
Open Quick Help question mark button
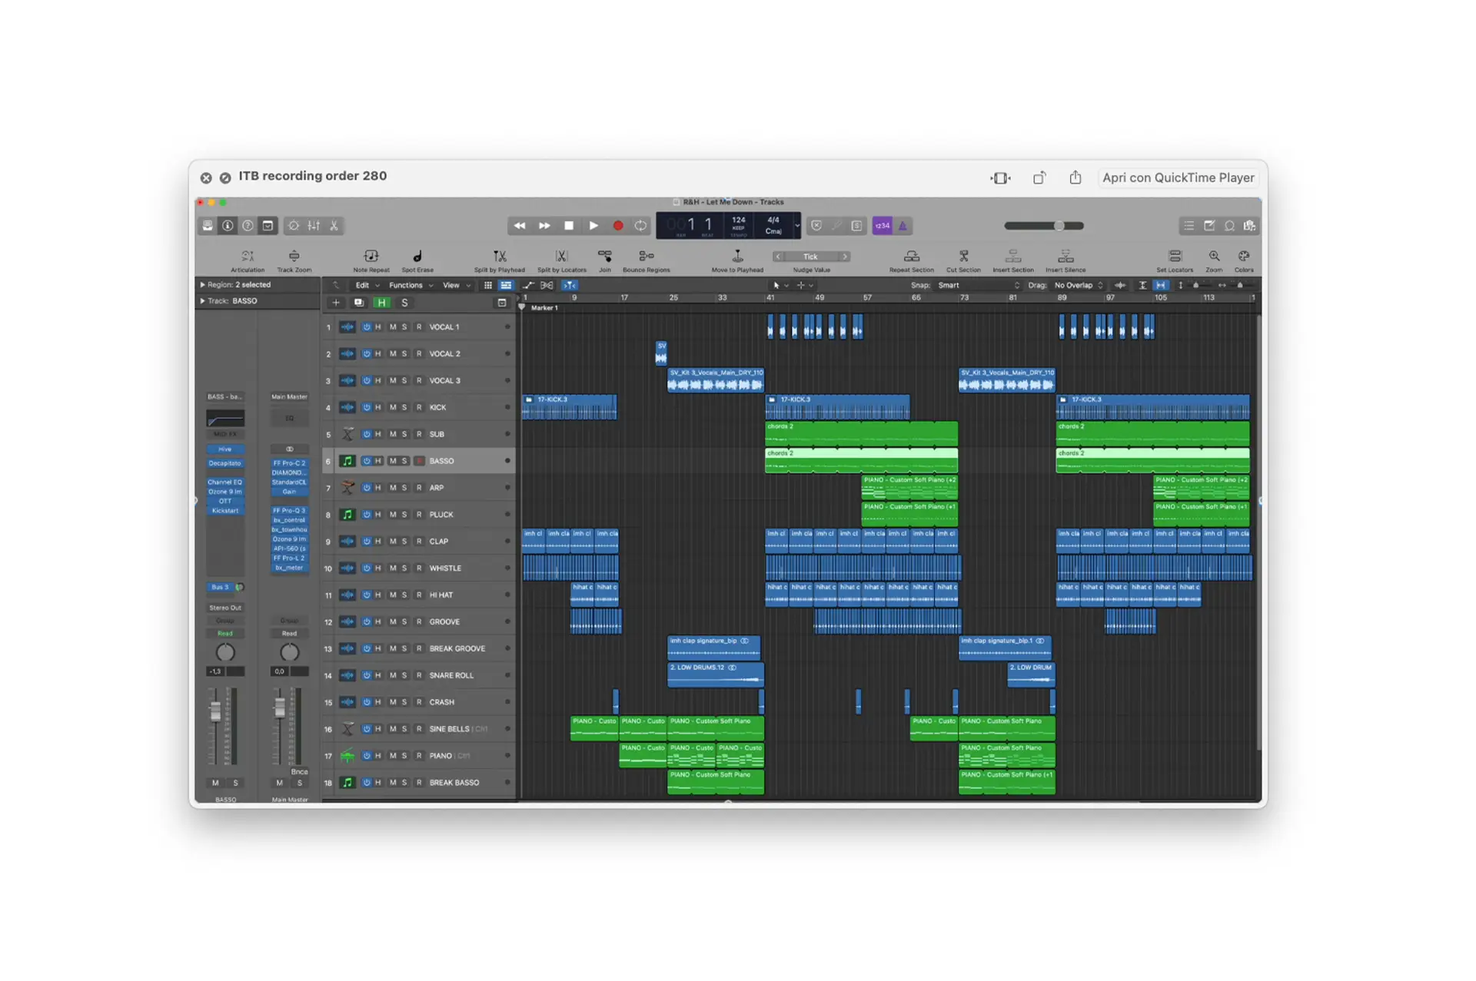pyautogui.click(x=248, y=226)
